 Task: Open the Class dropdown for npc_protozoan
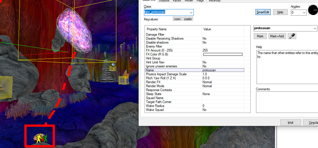[x=191, y=12]
